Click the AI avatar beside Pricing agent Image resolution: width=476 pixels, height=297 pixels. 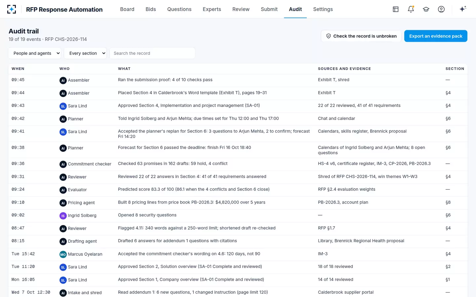tap(63, 203)
